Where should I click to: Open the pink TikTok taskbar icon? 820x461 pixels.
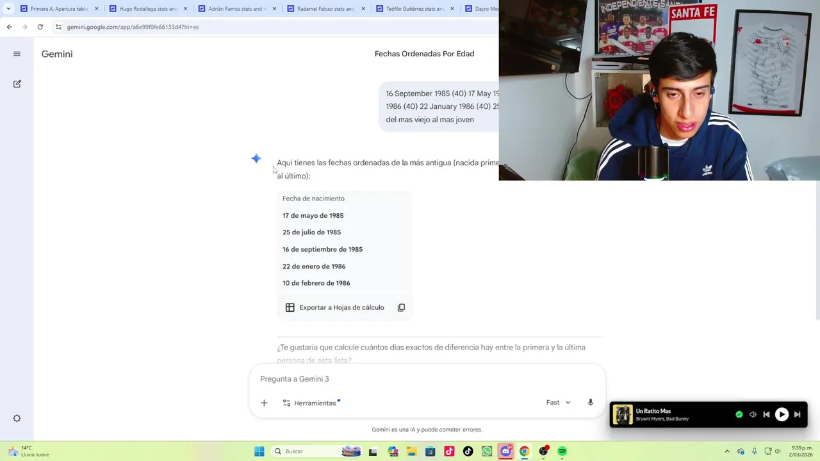click(449, 451)
